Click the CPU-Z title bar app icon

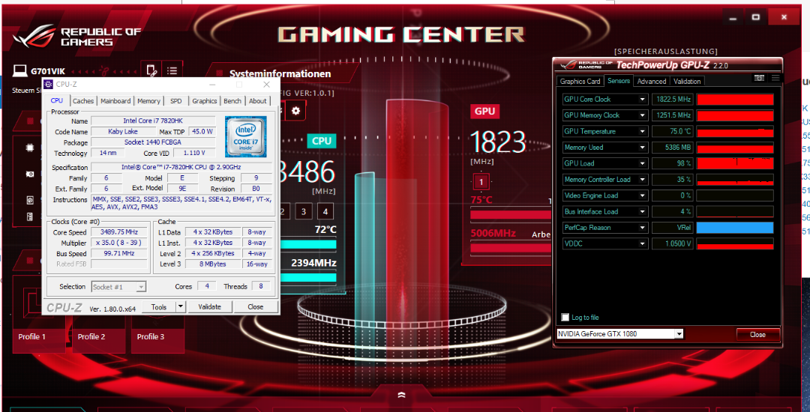click(48, 84)
